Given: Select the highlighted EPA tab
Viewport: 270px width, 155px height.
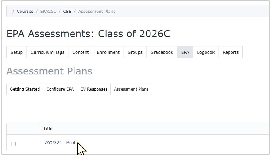Looking at the screenshot, I should point(185,52).
